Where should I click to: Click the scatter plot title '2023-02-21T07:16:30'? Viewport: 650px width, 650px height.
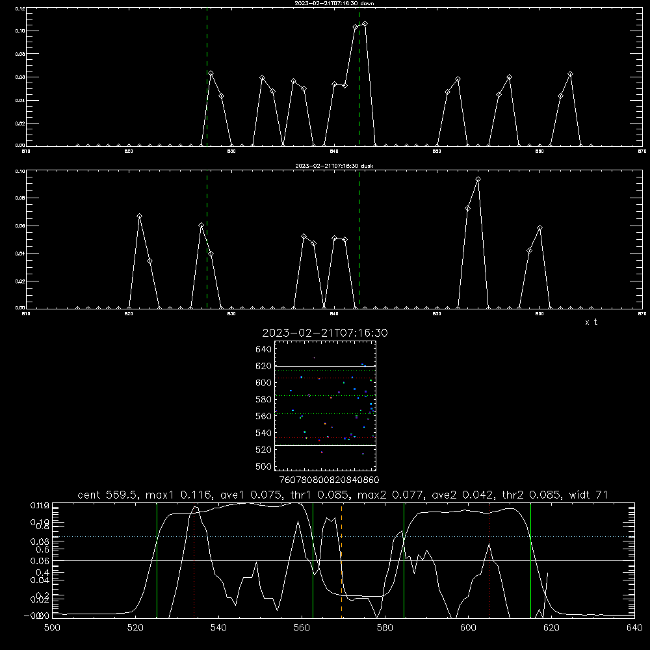(325, 333)
